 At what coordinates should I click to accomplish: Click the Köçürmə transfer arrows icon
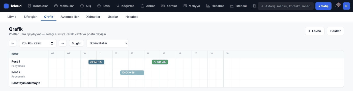coord(118,6)
